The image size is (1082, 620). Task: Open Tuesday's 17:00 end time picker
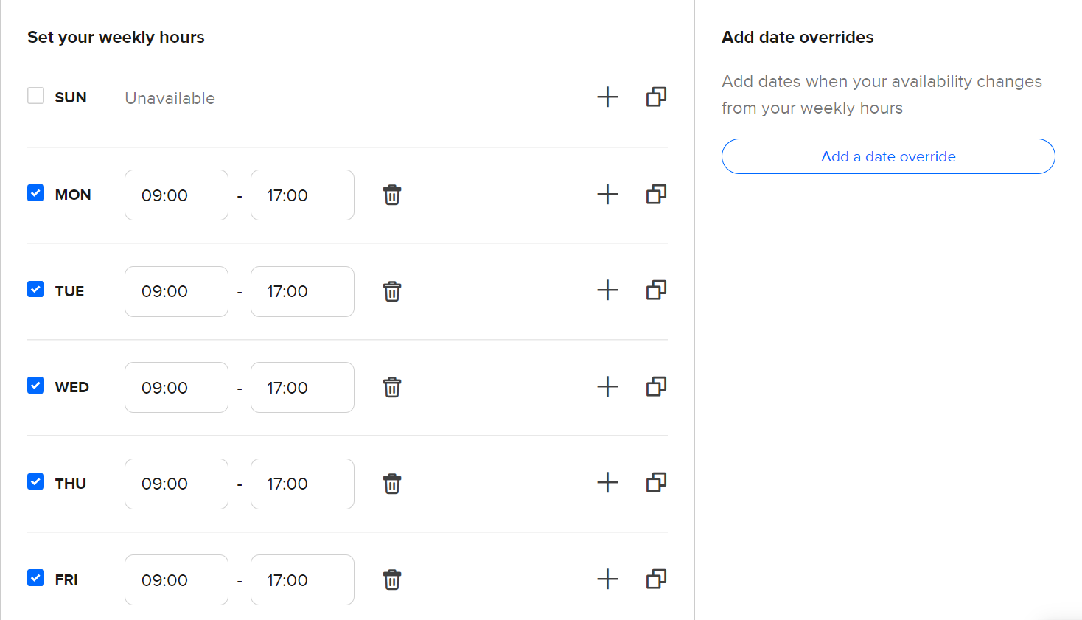[x=302, y=292]
